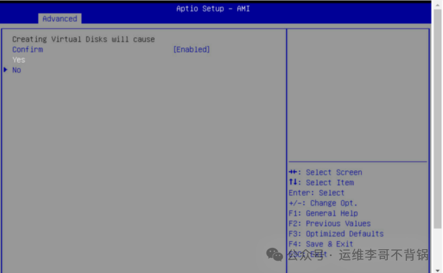Click the F4: Save & Exit line
The height and width of the screenshot is (273, 443).
tap(321, 244)
